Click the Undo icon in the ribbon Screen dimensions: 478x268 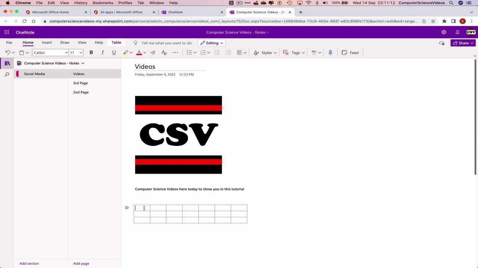[7, 52]
